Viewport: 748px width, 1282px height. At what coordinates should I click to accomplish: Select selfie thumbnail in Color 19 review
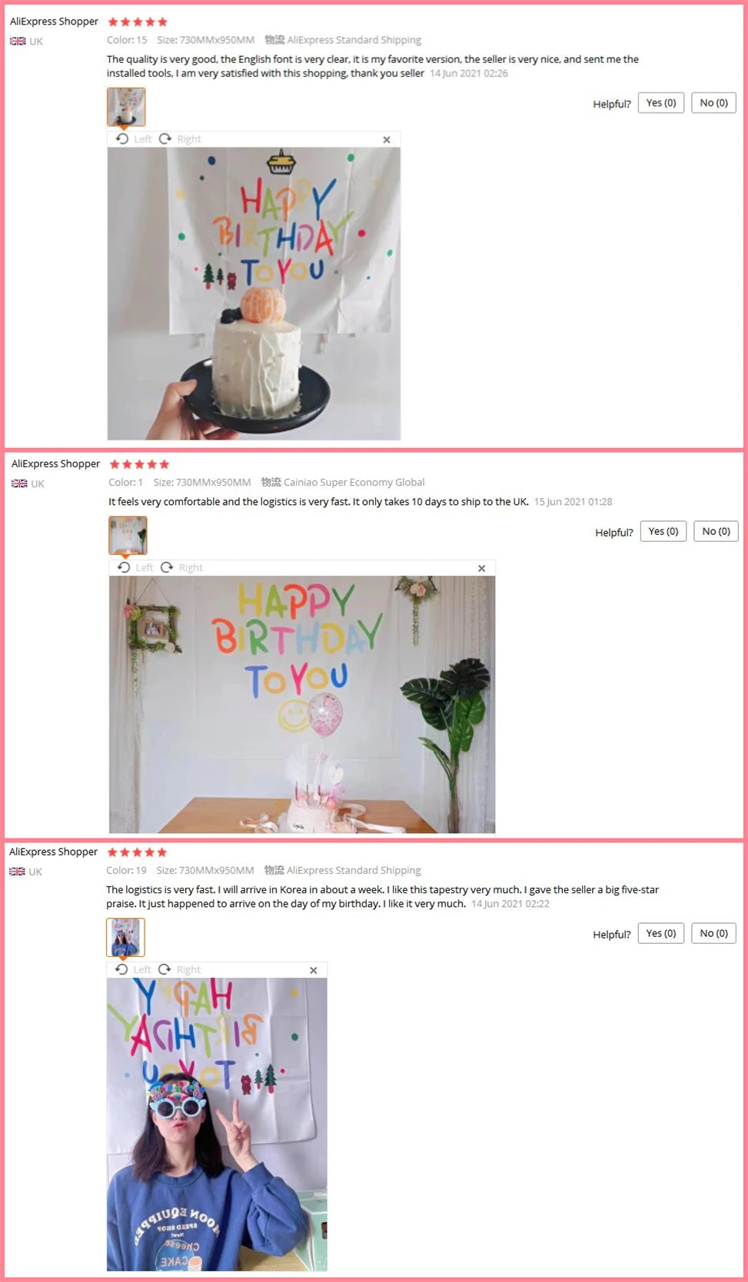pyautogui.click(x=125, y=937)
